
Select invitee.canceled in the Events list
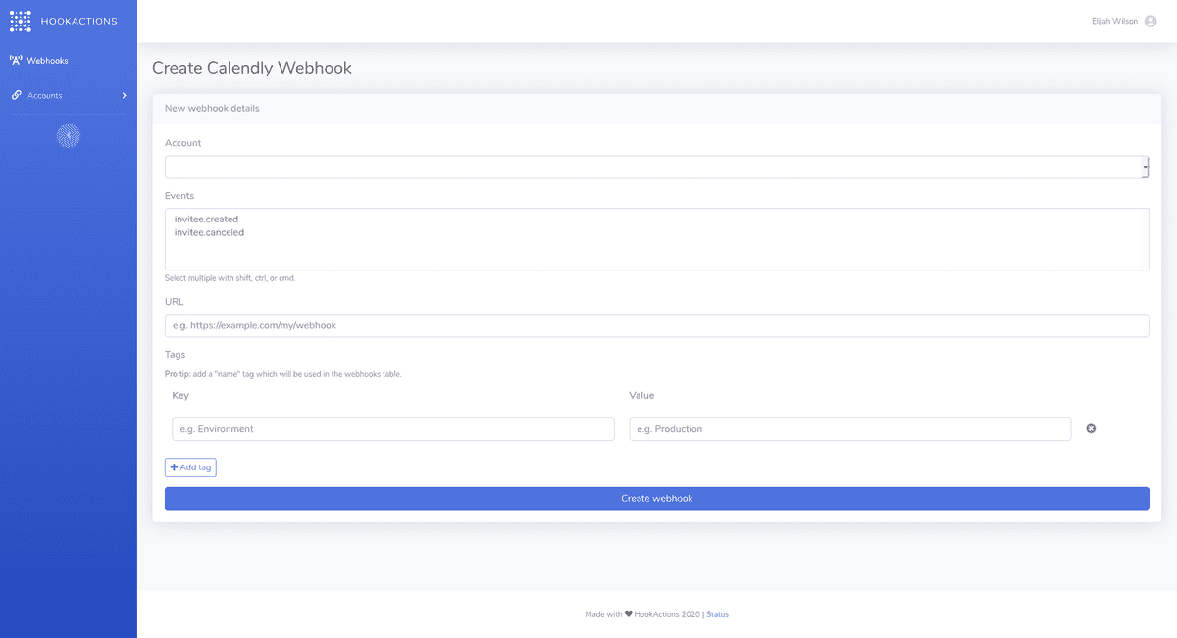pyautogui.click(x=209, y=232)
